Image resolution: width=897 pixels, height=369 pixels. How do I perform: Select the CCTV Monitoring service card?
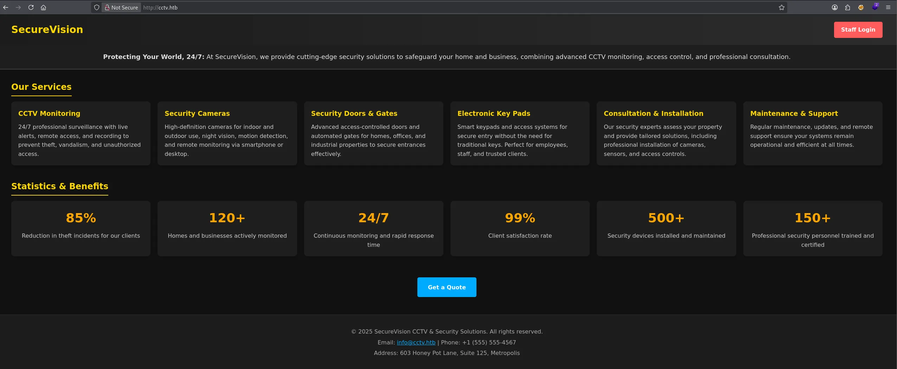[x=81, y=133]
